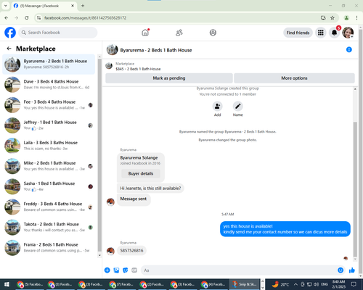Click the blue 'yes this house is available!' message
Screen dimensions: 363x290
(285, 229)
